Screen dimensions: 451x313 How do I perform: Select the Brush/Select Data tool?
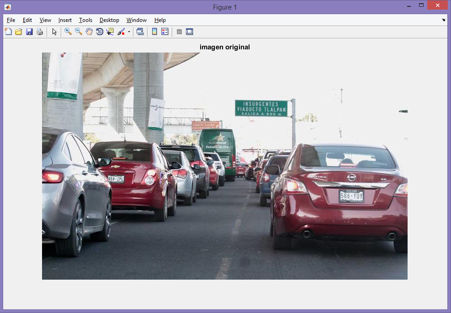(x=120, y=32)
